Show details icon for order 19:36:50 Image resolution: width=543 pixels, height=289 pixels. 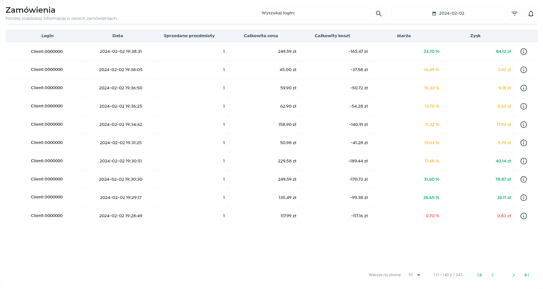point(523,88)
